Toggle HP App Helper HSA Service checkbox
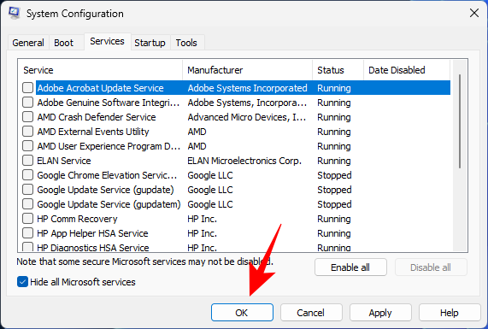 (27, 233)
